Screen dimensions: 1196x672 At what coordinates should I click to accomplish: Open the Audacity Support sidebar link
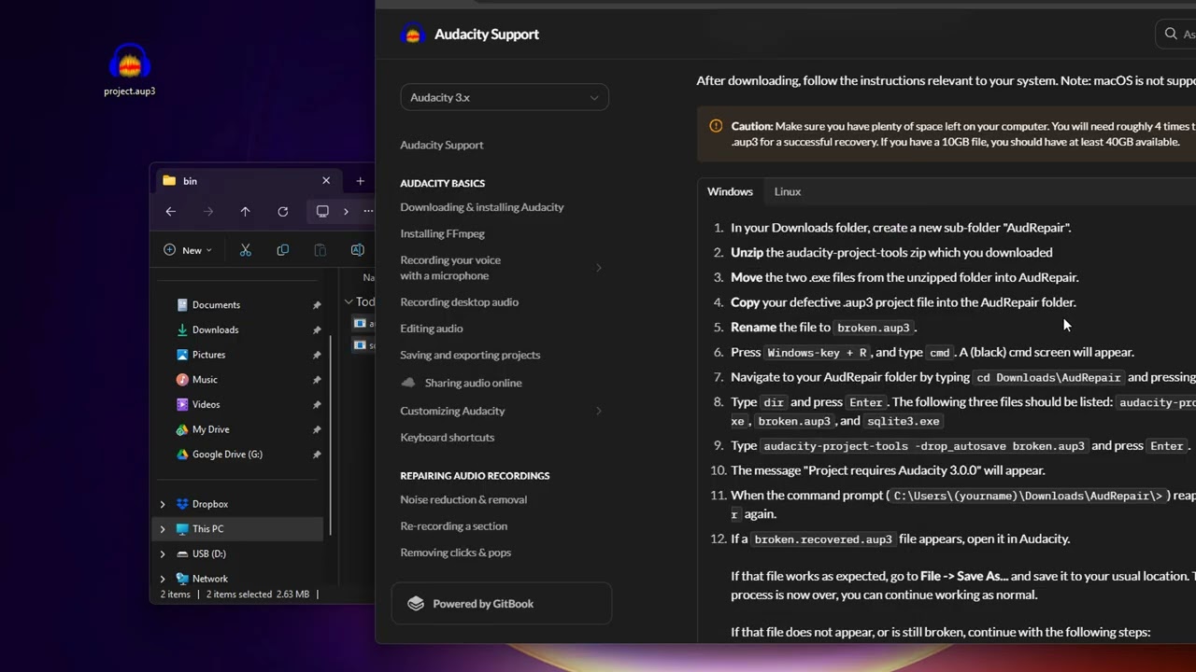pos(442,145)
